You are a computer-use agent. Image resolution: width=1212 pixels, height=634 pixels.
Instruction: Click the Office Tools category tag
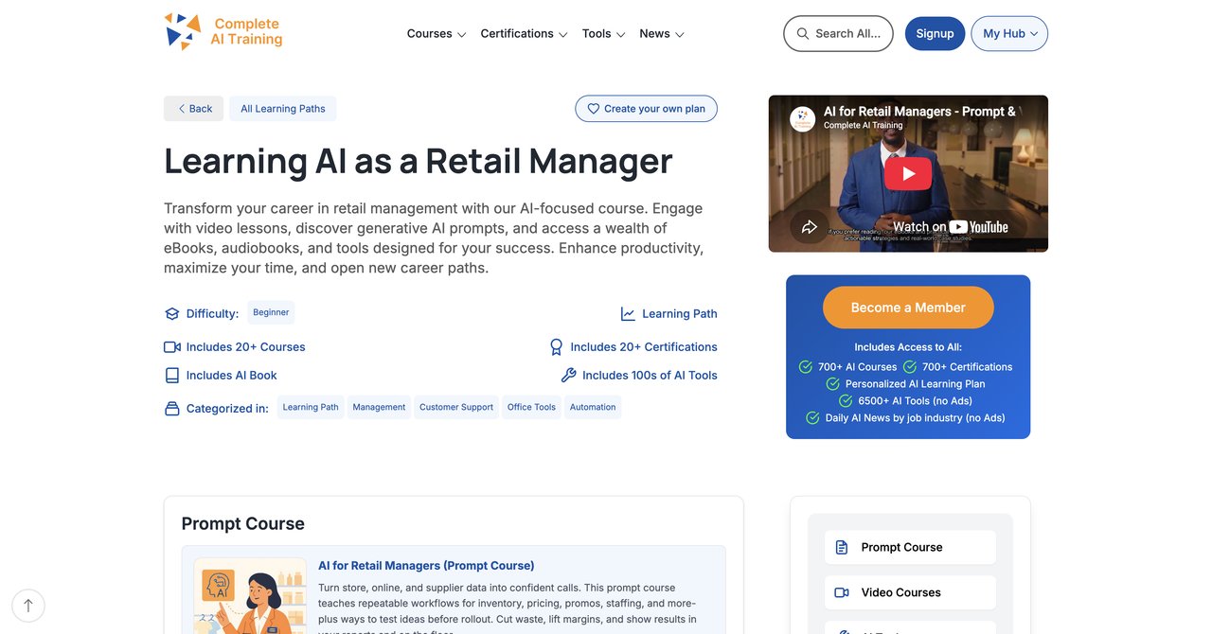[x=531, y=408]
